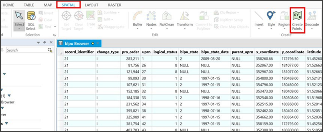Click the uprn column header
Image resolution: width=323 pixels, height=132 pixels.
[146, 52]
